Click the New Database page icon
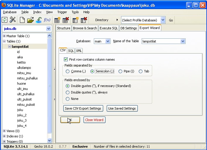 pos(22,20)
